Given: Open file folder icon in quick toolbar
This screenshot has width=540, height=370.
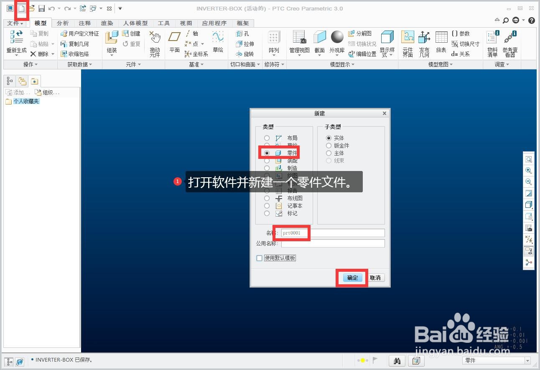Looking at the screenshot, I should pyautogui.click(x=32, y=8).
